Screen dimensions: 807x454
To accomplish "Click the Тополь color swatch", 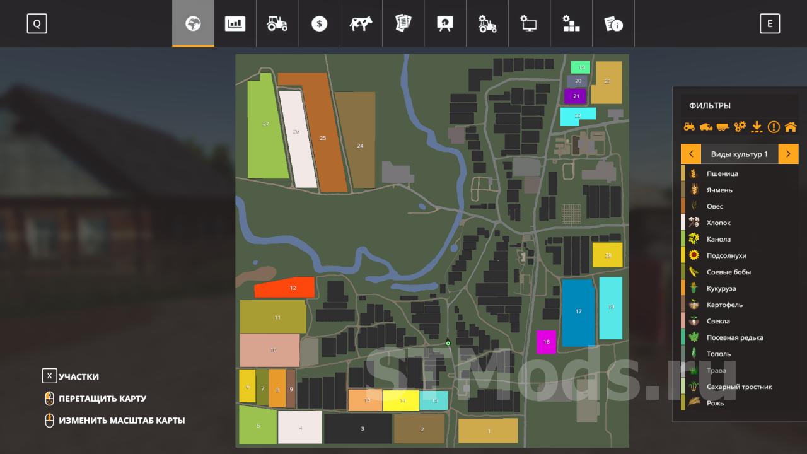I will 683,354.
